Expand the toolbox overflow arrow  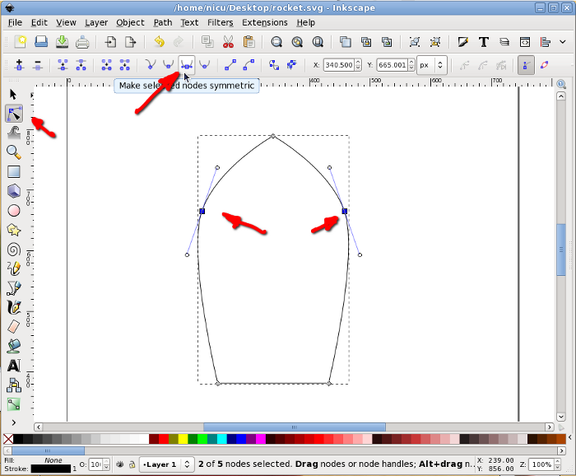click(14, 422)
